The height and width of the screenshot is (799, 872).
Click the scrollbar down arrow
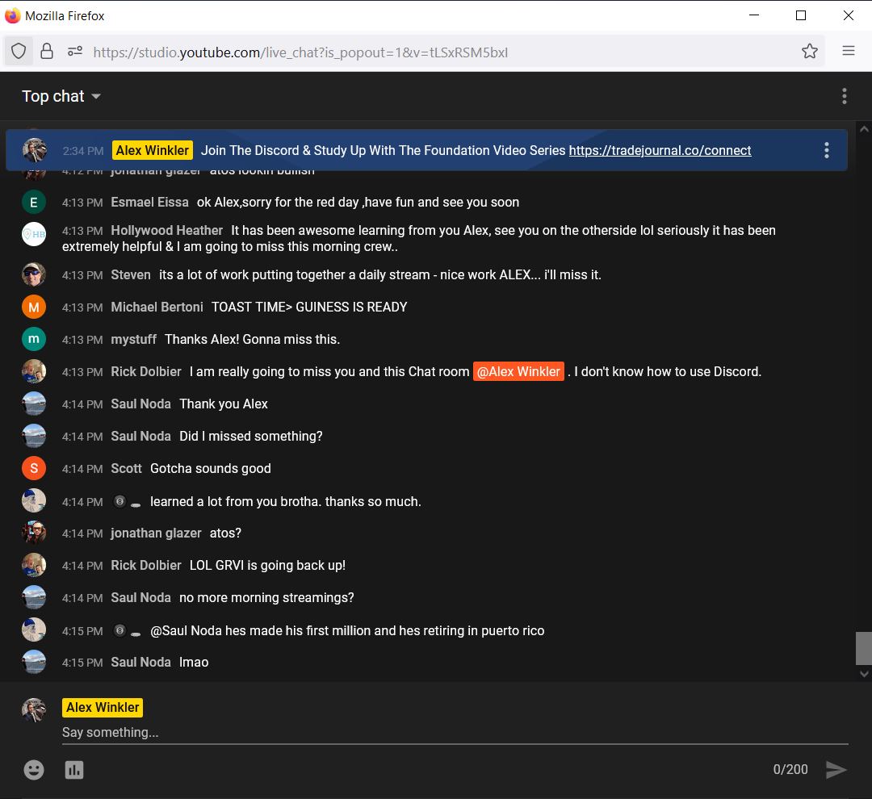tap(864, 674)
